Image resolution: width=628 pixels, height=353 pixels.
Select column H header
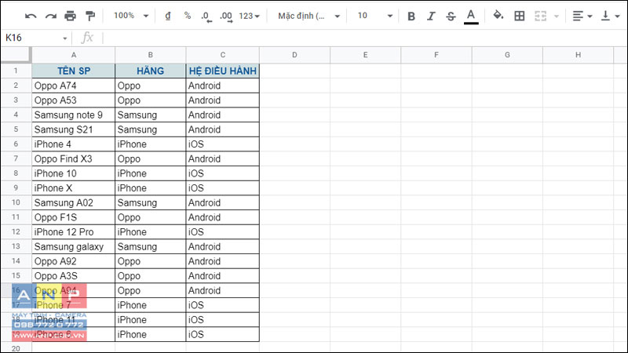tap(578, 55)
